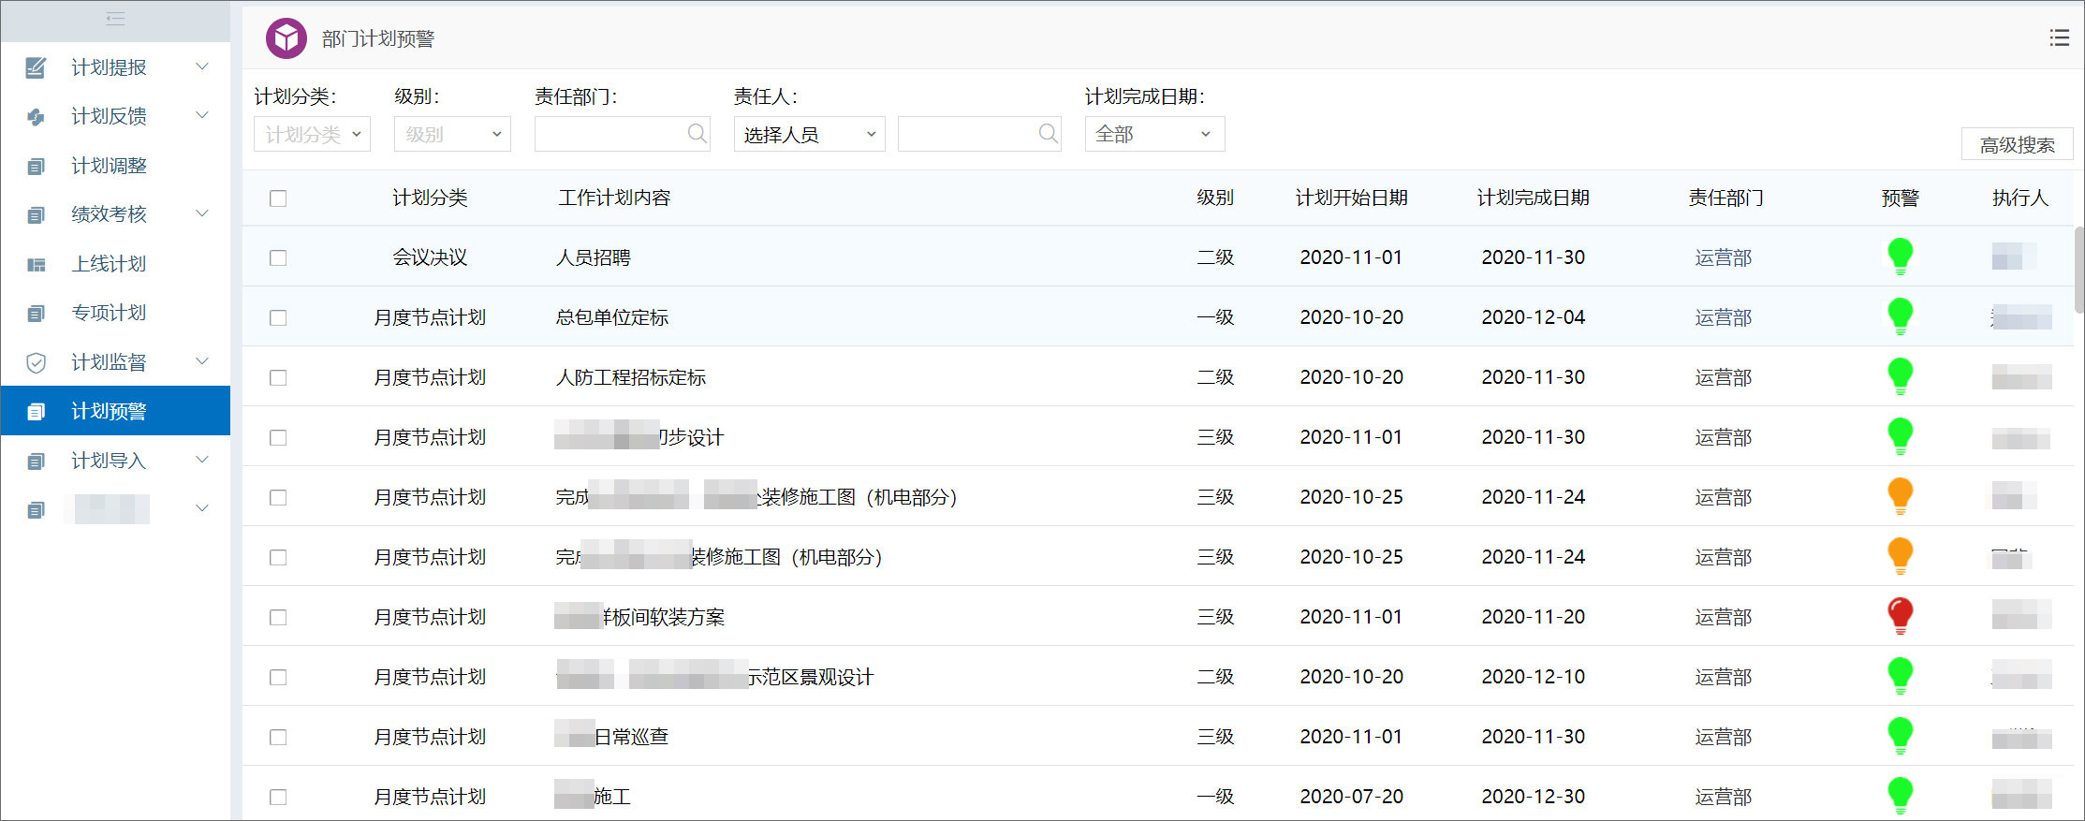Click green warning bulb for 人员招聘
This screenshot has height=821, width=2085.
(x=1900, y=257)
